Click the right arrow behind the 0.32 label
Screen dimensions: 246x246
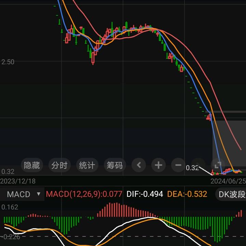click(198, 163)
